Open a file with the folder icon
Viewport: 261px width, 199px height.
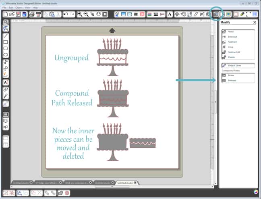pos(12,15)
